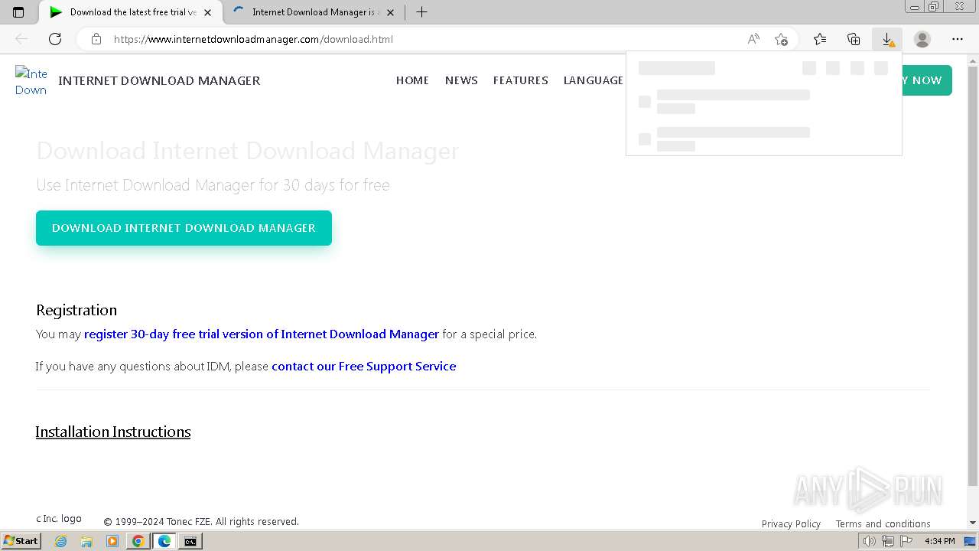Open the user profile icon
Viewport: 979px width, 551px height.
(x=922, y=39)
